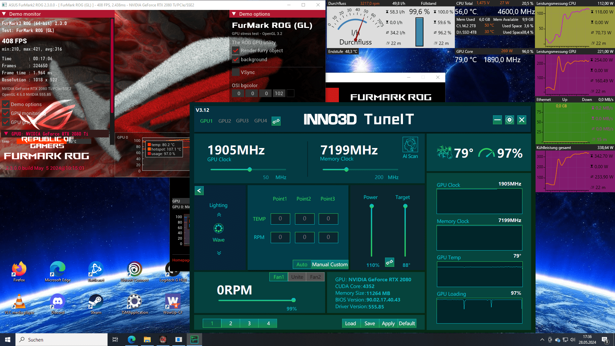
Task: Select the Wave lighting effect icon
Action: coord(218,228)
